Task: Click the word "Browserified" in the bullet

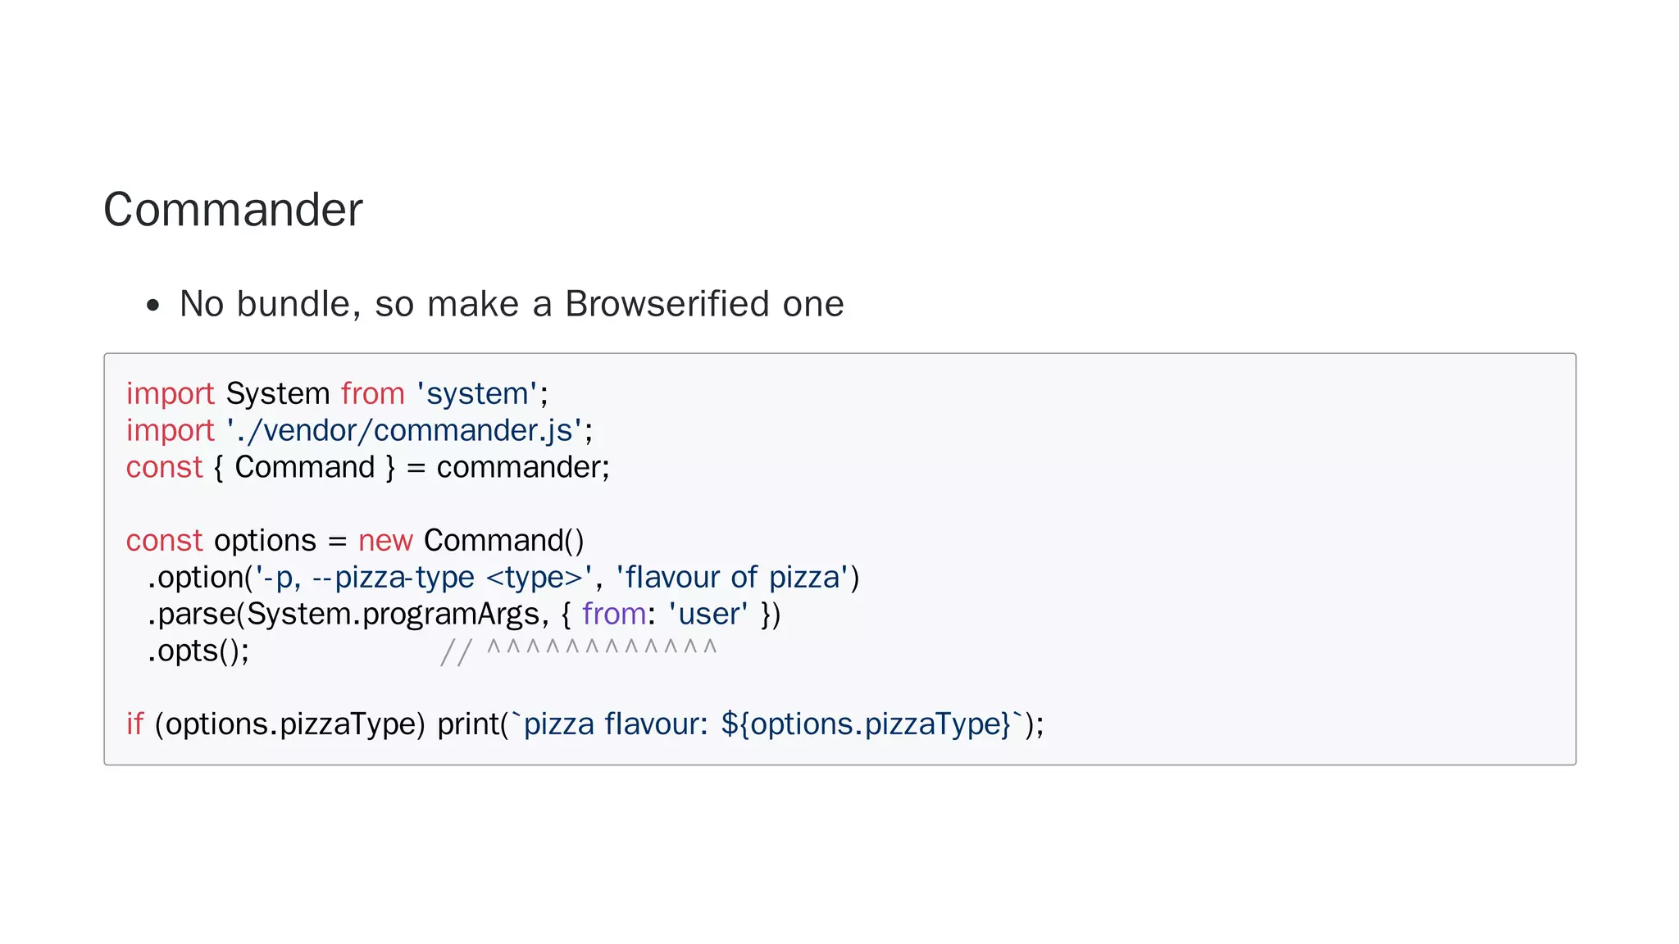Action: click(662, 304)
